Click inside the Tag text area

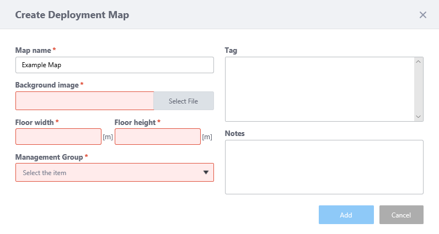coord(320,89)
